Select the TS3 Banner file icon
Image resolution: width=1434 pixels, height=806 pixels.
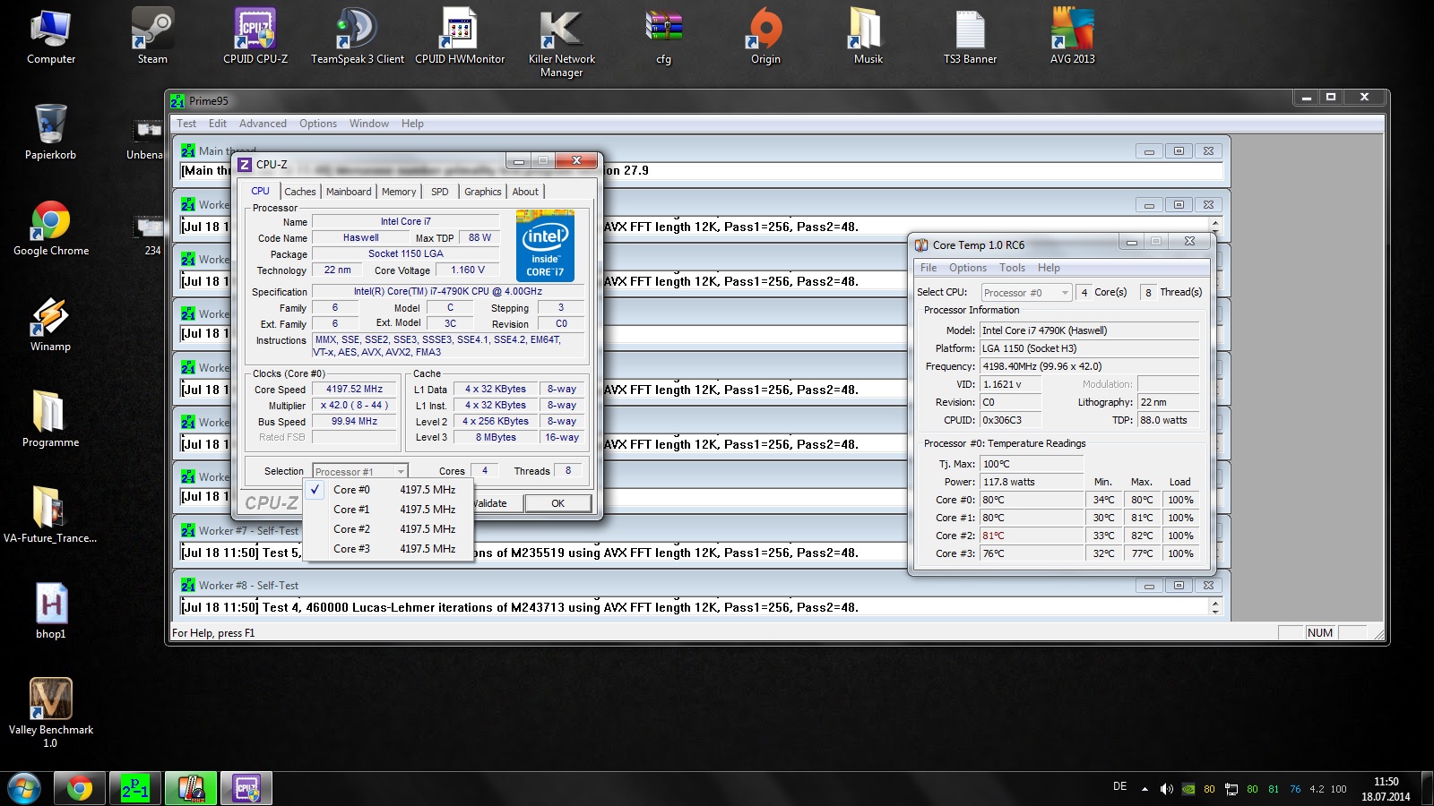pyautogui.click(x=970, y=38)
